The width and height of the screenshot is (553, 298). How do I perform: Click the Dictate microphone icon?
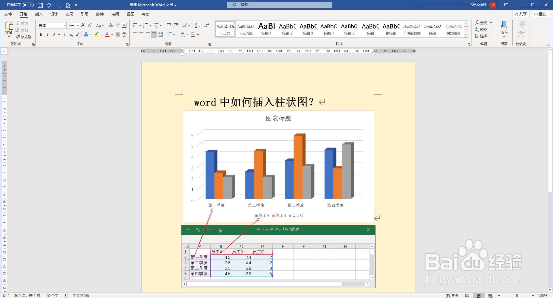[504, 25]
